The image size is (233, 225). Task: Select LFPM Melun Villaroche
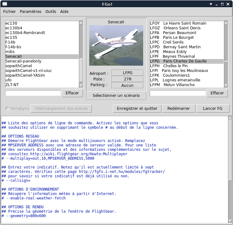tap(187, 85)
